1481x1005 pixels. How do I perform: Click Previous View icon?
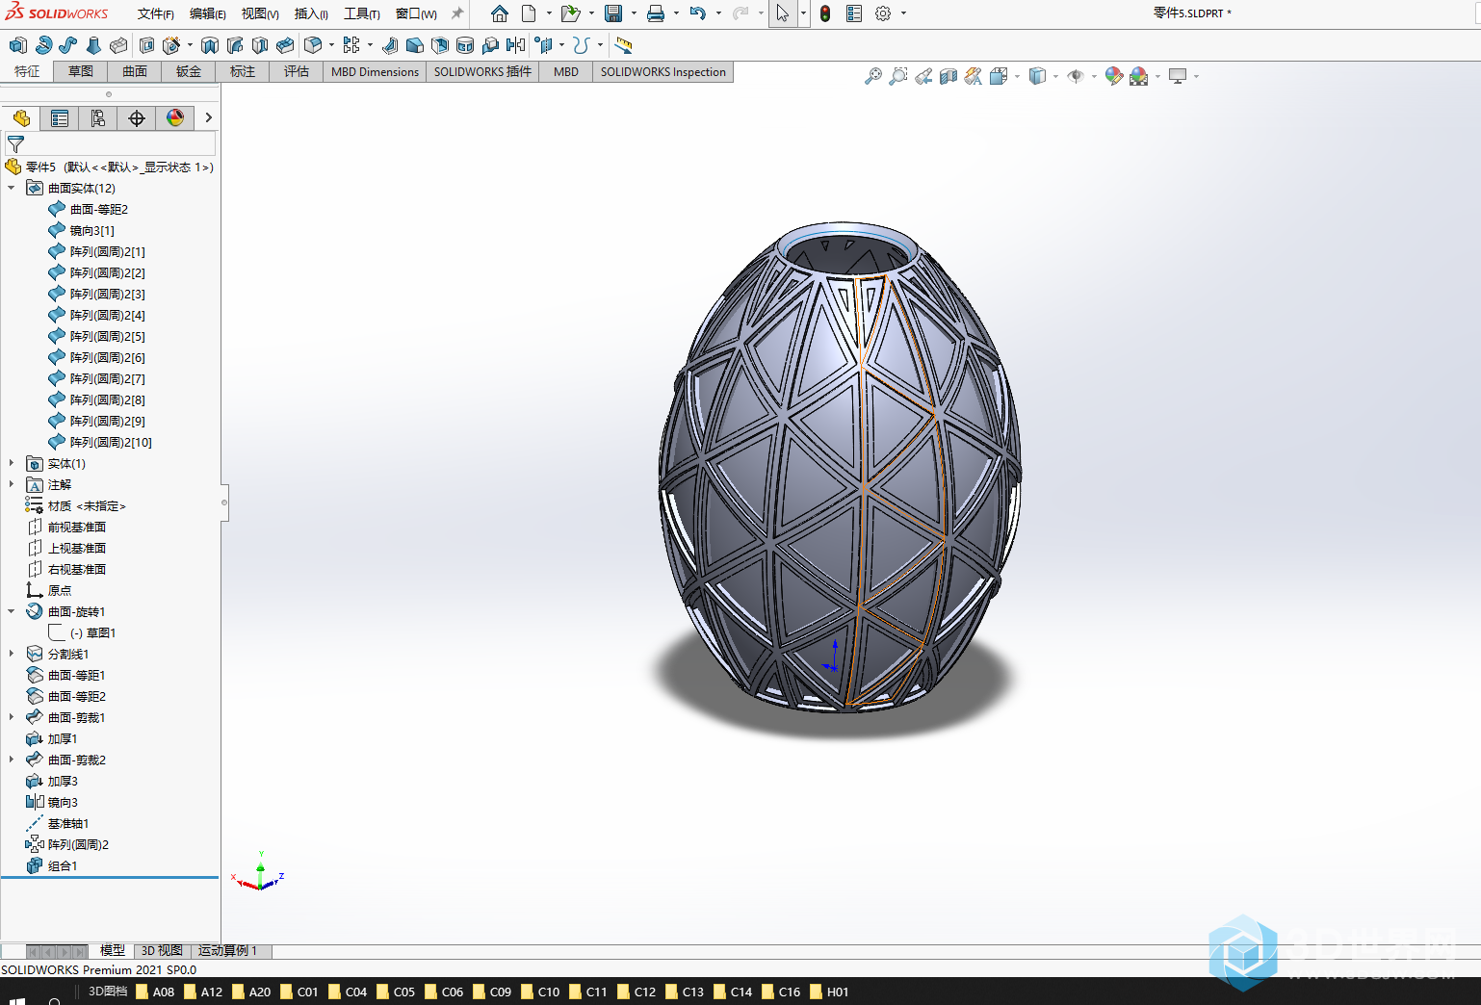(x=923, y=76)
